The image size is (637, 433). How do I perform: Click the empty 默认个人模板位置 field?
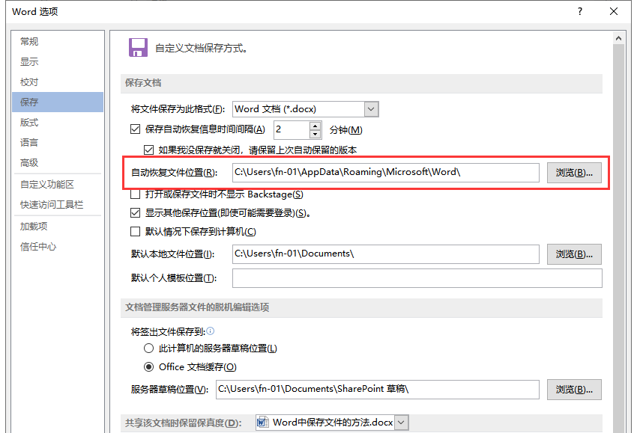tap(417, 278)
